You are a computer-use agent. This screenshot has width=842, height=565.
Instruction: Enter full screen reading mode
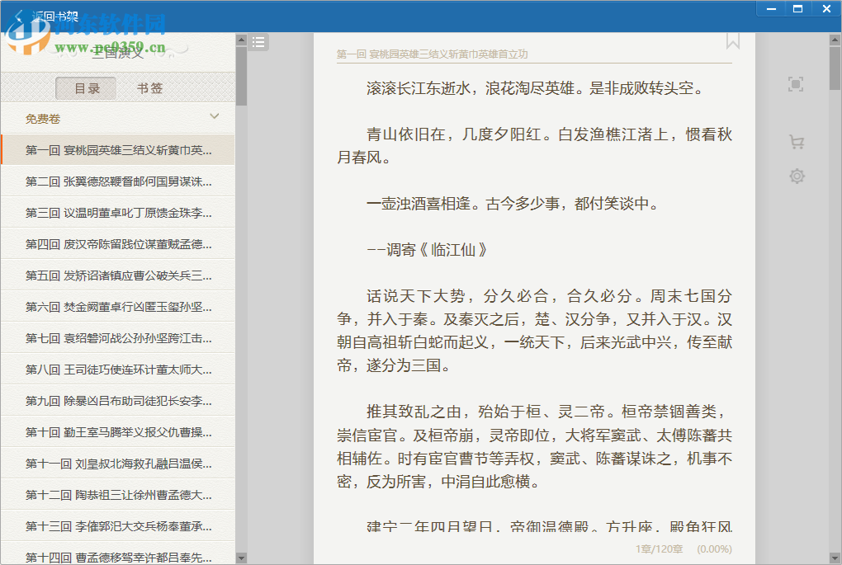tap(796, 83)
